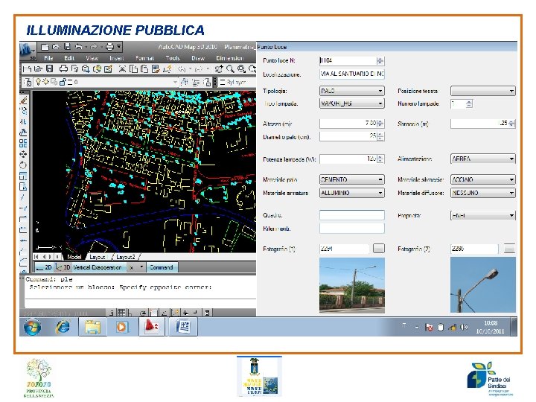Viewport: 536px width, 402px height.
Task: Open the File menu
Action: point(48,58)
